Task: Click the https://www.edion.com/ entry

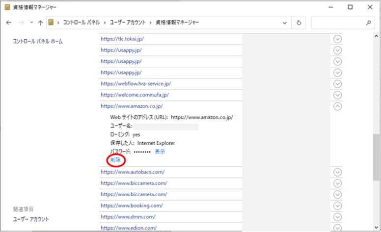Action: coord(129,228)
